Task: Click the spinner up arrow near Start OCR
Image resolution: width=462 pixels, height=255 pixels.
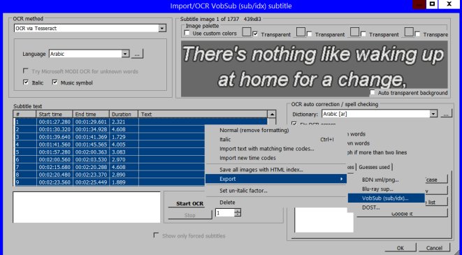Action: pyautogui.click(x=238, y=210)
